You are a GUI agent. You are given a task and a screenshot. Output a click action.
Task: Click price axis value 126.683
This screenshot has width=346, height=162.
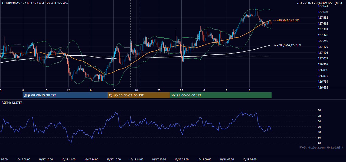[x=323, y=88]
